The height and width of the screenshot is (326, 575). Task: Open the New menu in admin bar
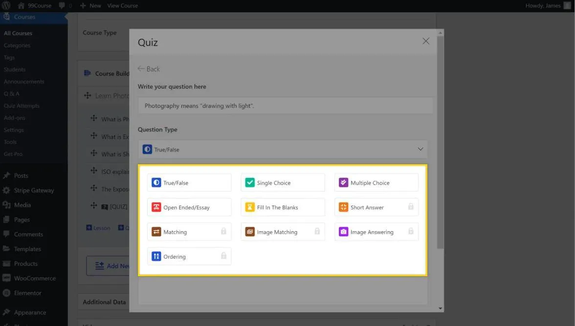click(x=90, y=6)
